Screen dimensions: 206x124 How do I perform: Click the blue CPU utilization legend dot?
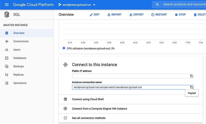(x=64, y=48)
